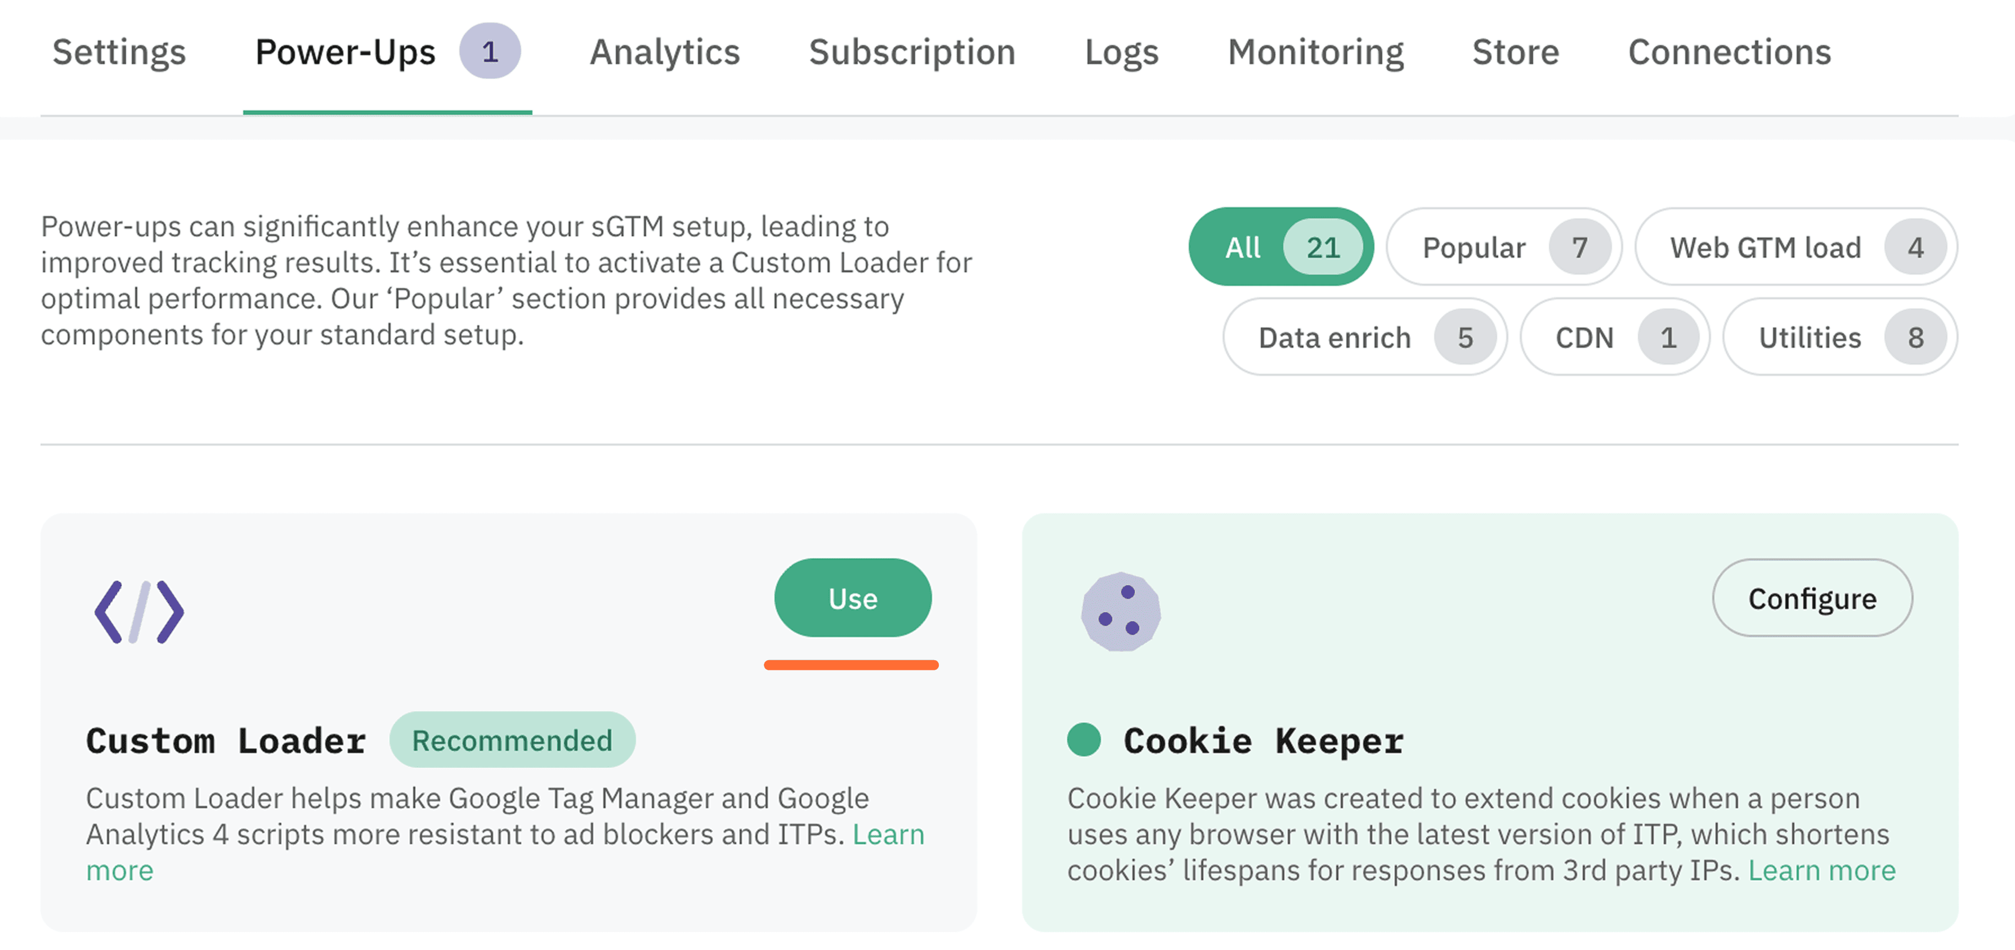Switch to the Store tab
The height and width of the screenshot is (950, 2015).
[1515, 52]
